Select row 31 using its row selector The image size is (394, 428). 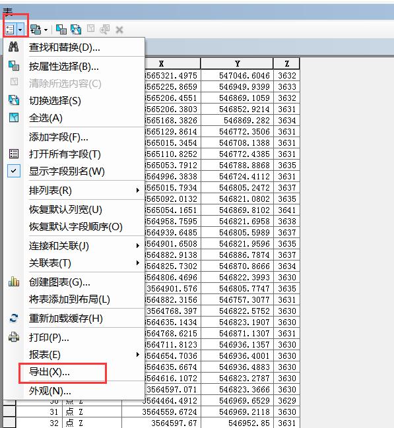(x=9, y=412)
